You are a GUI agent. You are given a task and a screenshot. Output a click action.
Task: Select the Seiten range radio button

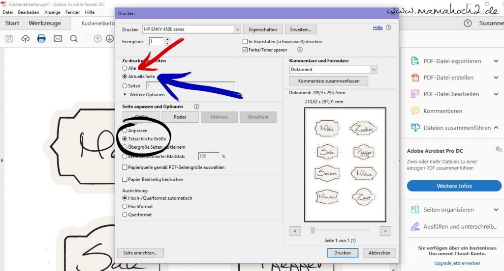coord(125,86)
